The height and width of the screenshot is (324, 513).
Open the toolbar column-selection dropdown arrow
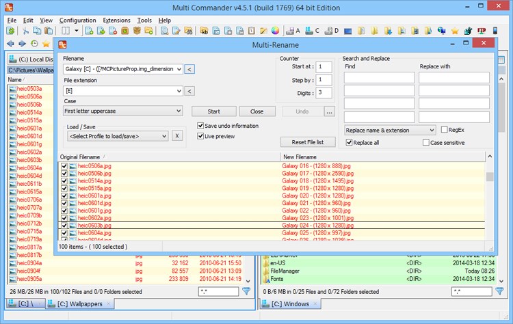click(x=76, y=31)
